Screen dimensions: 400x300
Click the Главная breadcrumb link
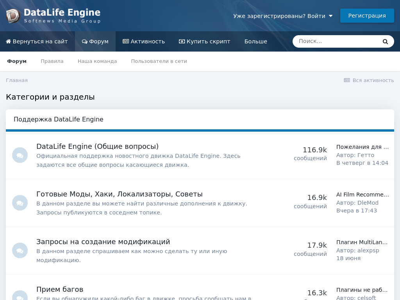click(17, 80)
